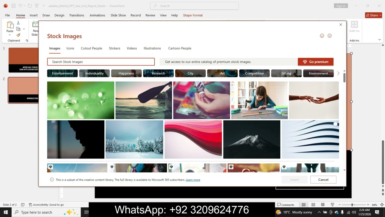Switch to Slide Sorter view icon
Image resolution: width=385 pixels, height=217 pixels.
[x=313, y=205]
